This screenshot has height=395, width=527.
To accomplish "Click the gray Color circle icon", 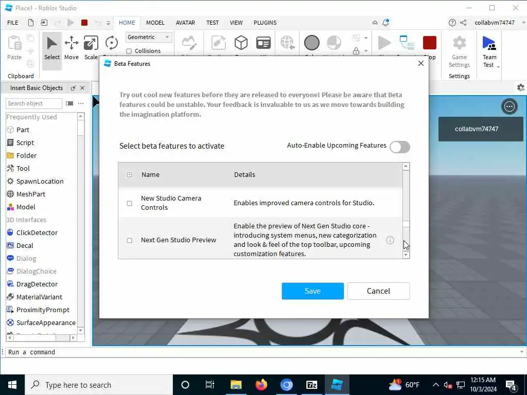I will point(311,43).
